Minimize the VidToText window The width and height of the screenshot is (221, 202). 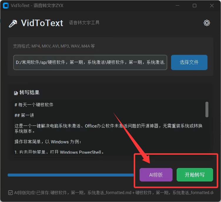click(177, 6)
